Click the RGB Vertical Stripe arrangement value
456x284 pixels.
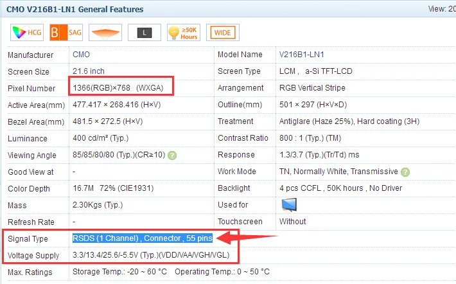(x=312, y=88)
